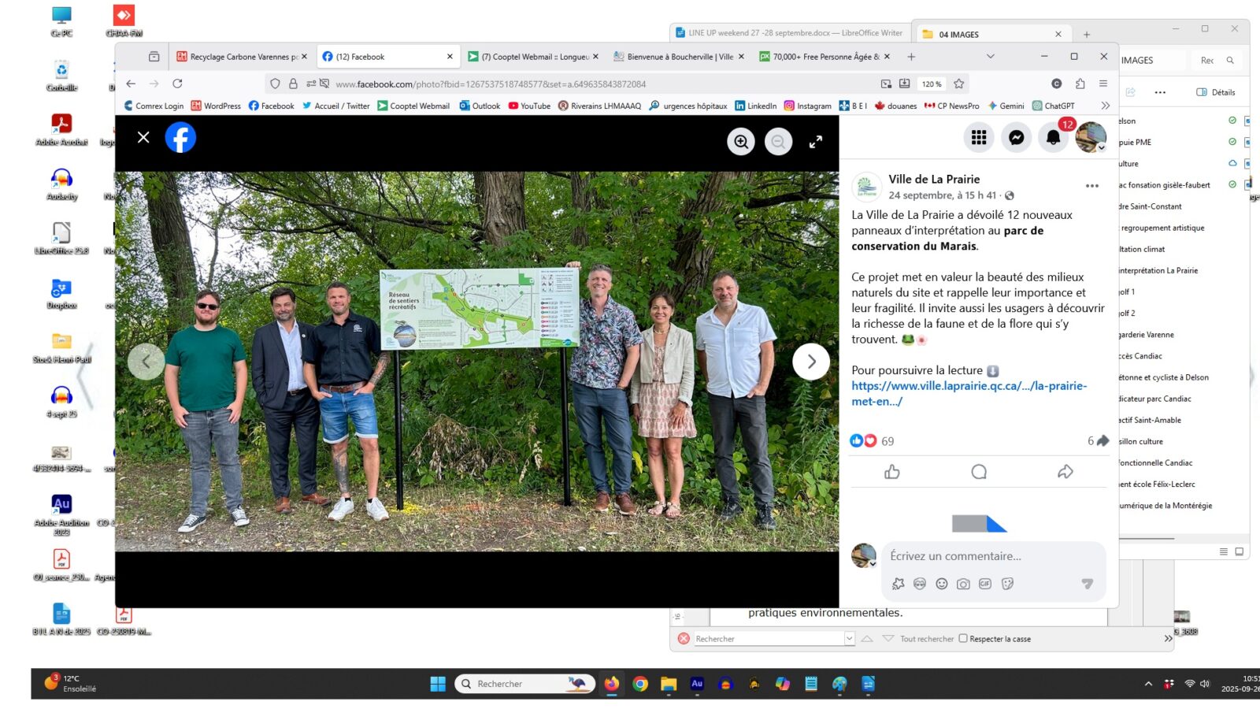
Task: Open Facebook notifications bell
Action: [x=1053, y=138]
